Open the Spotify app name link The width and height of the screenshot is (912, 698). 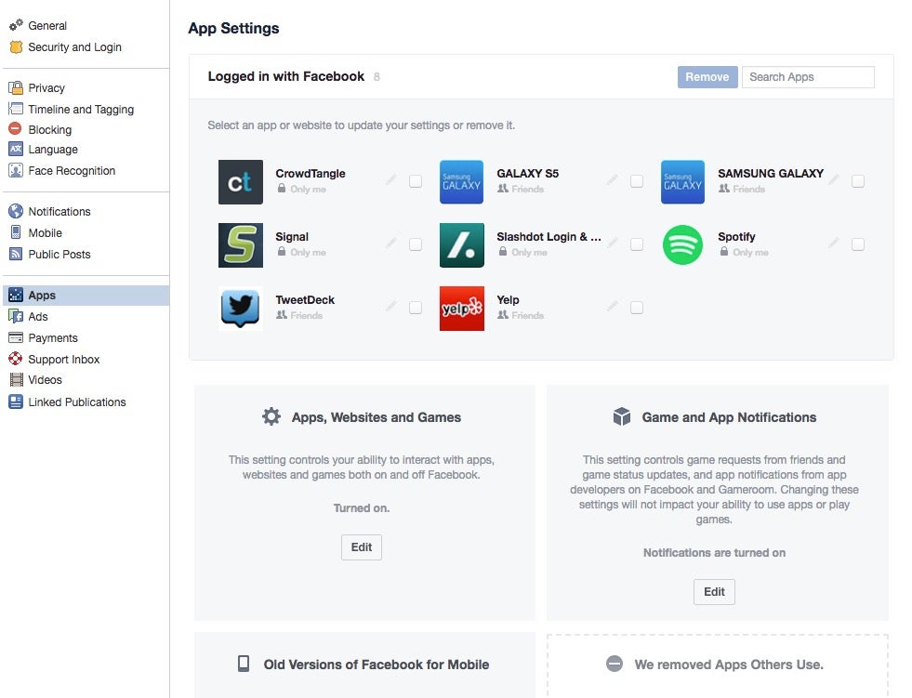point(736,237)
